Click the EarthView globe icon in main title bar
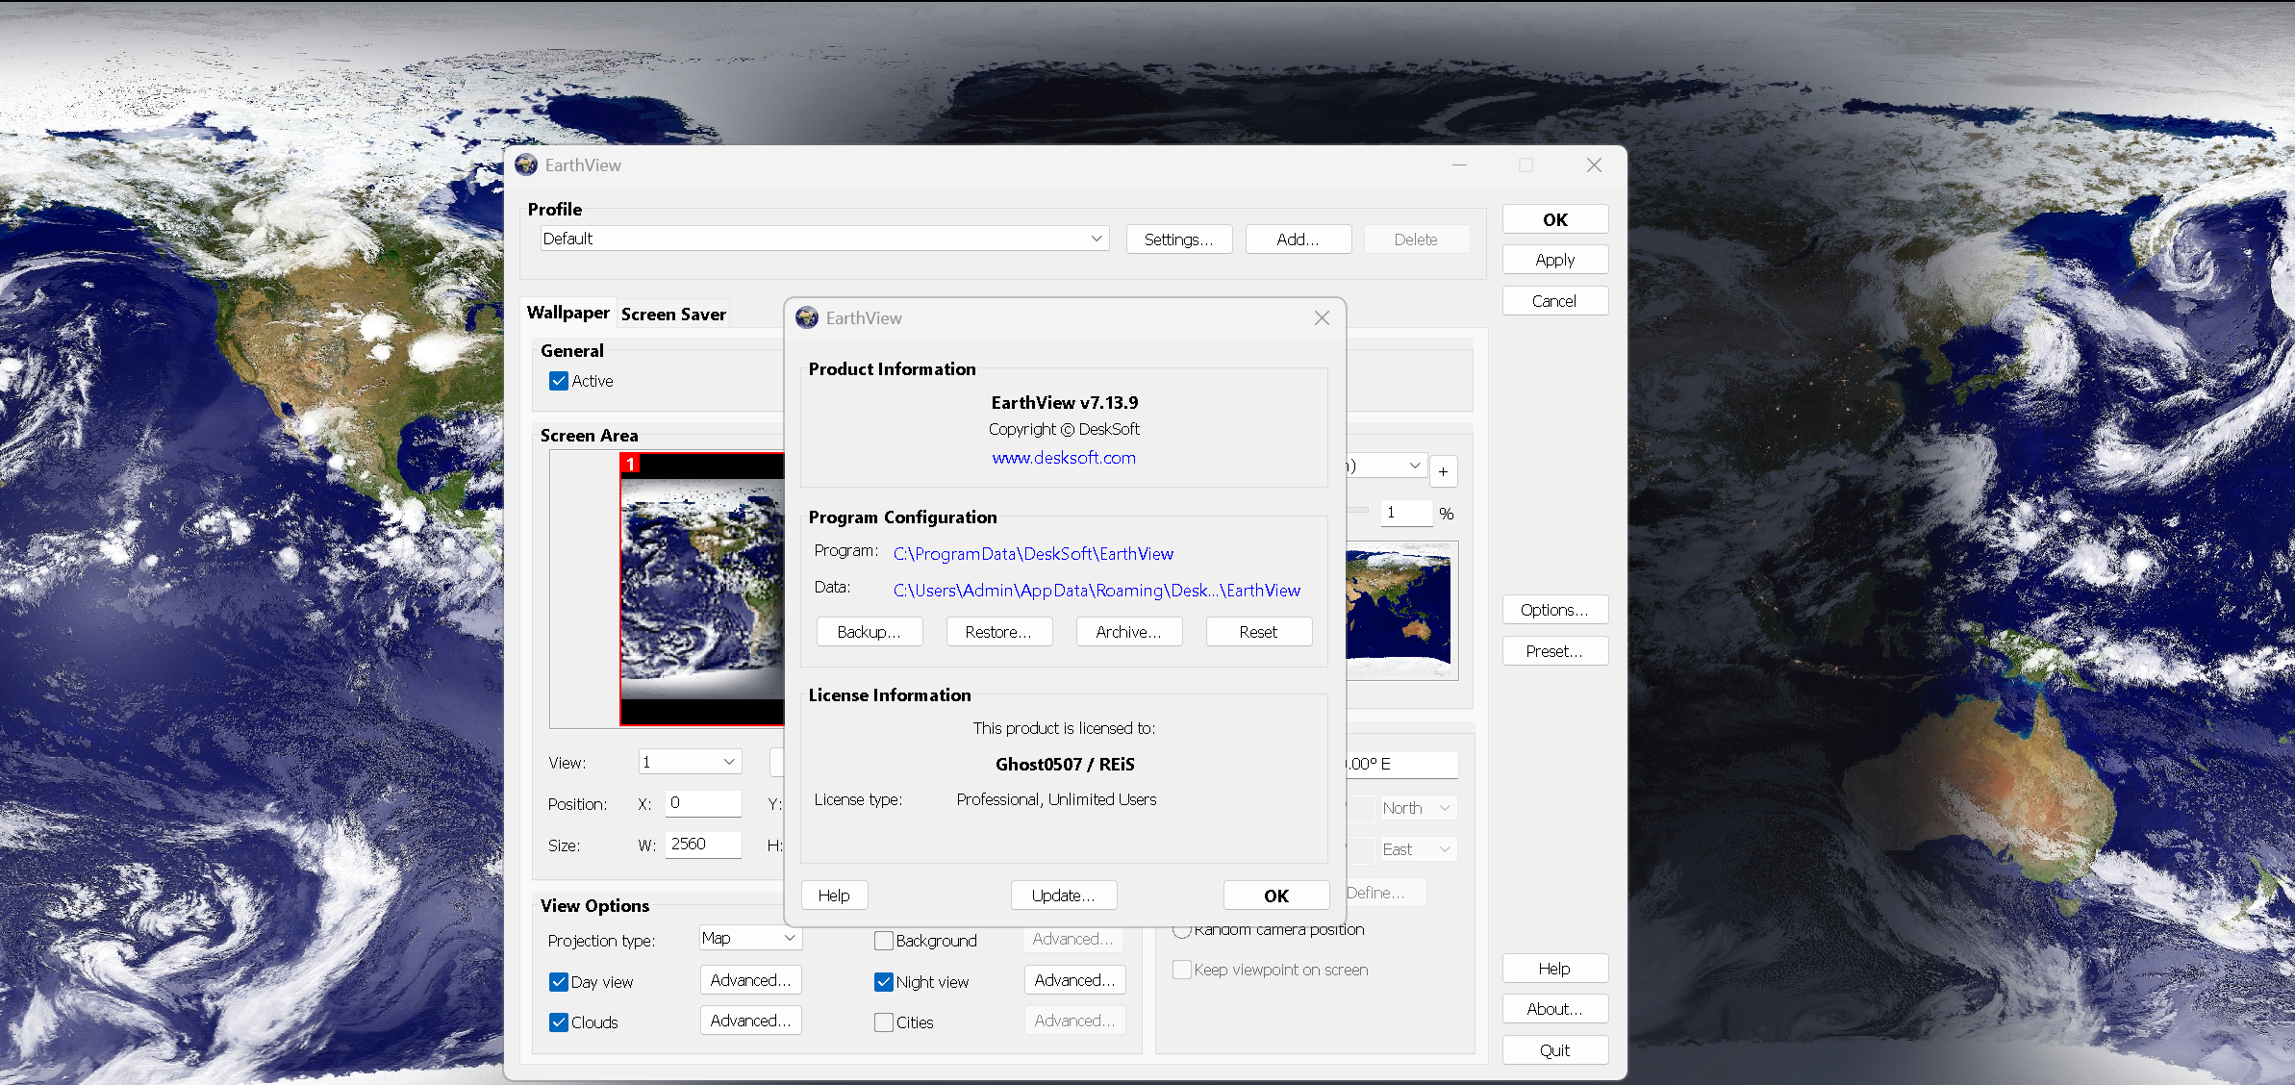The width and height of the screenshot is (2295, 1085). [x=526, y=164]
